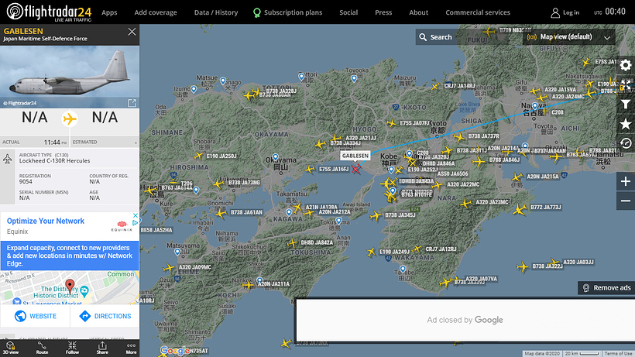Click the Log in link

571,12
